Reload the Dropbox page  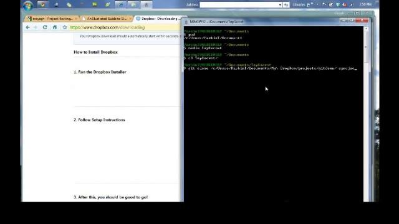(x=45, y=27)
